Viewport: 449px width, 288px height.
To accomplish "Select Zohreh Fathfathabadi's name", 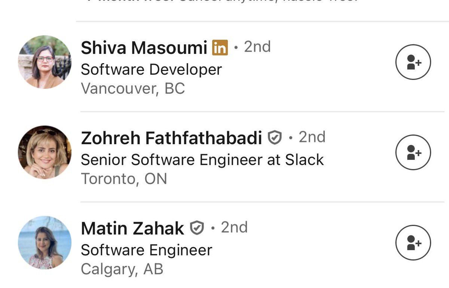I will [171, 138].
